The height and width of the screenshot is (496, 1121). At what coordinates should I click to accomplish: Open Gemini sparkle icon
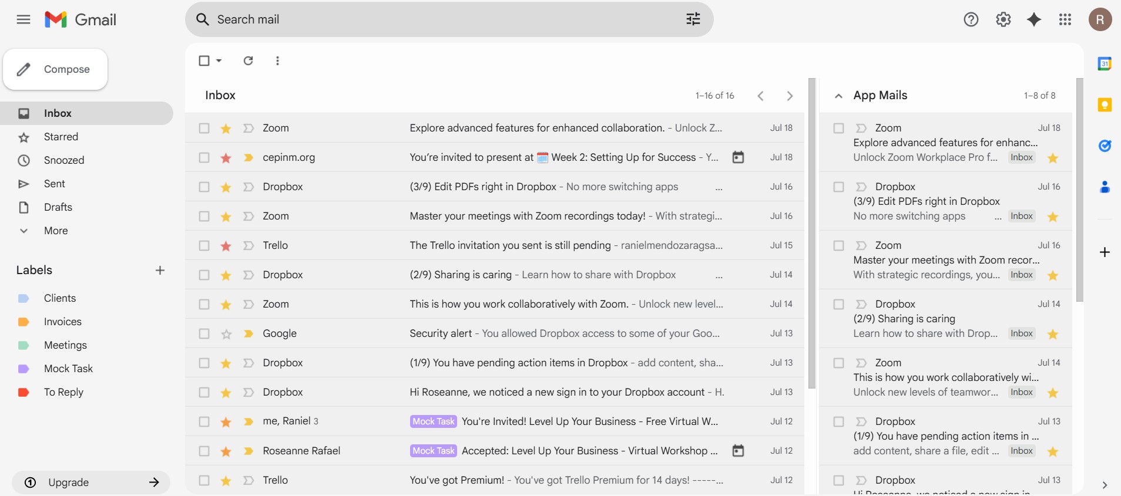click(1034, 19)
